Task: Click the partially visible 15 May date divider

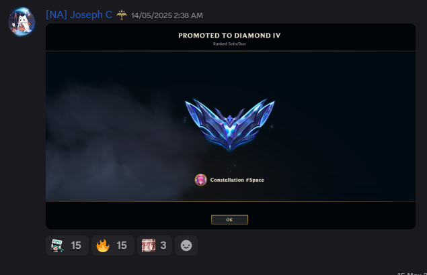Action: 412,274
